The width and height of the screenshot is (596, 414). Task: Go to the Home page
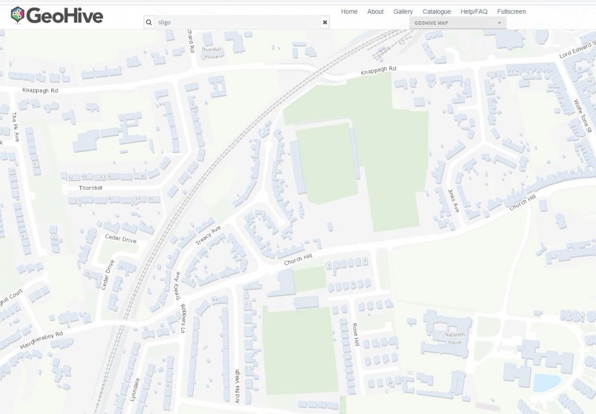click(x=349, y=11)
